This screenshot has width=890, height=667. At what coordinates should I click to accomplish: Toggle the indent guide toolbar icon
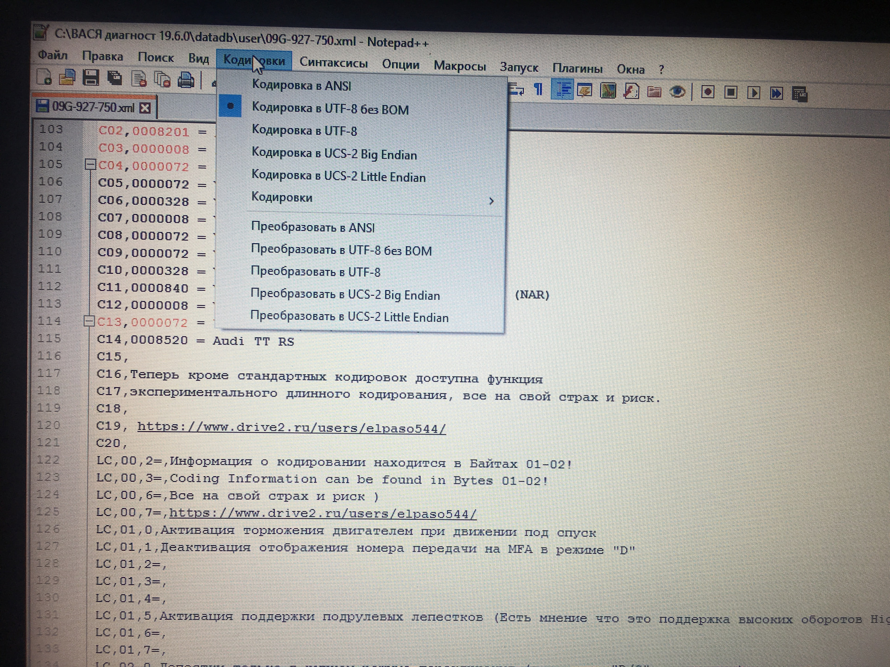(562, 89)
